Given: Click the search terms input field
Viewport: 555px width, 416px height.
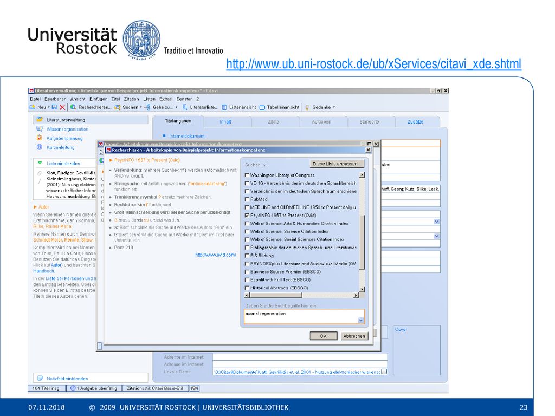Looking at the screenshot, I should [304, 316].
